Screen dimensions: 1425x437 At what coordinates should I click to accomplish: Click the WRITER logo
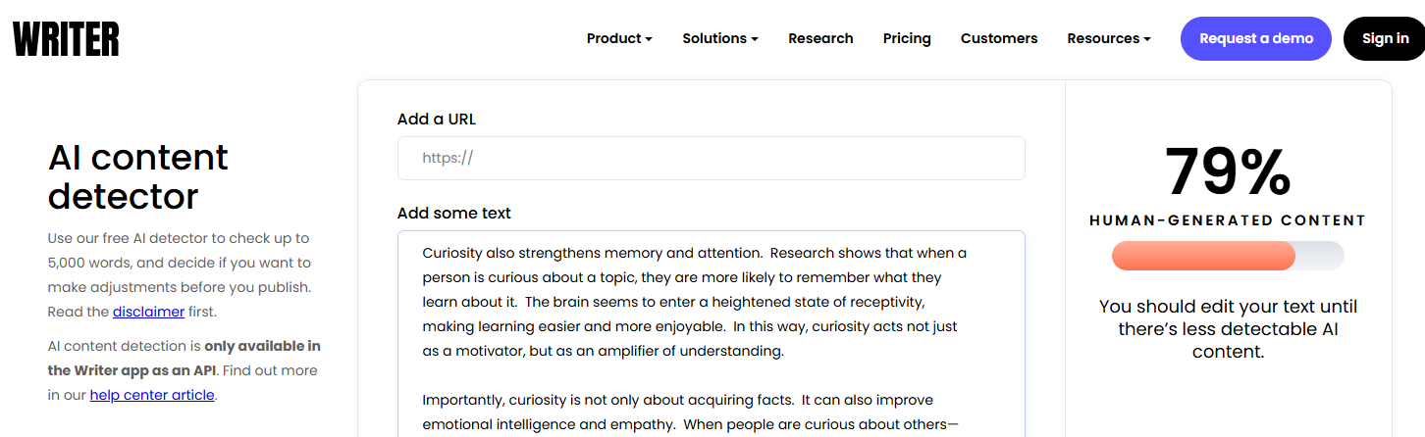coord(67,39)
